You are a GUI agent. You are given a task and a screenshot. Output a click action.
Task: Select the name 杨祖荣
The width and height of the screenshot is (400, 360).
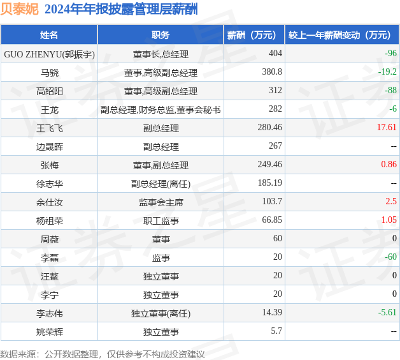tap(50, 221)
